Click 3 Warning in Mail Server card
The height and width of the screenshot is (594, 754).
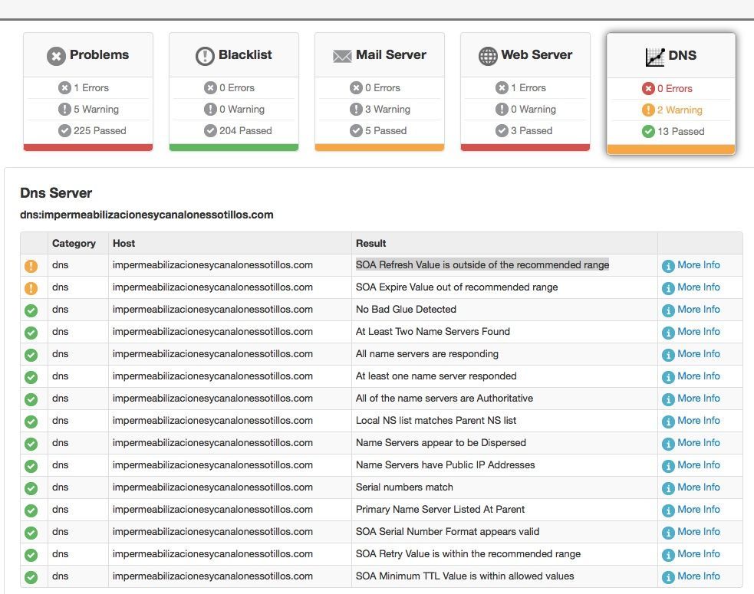(380, 109)
